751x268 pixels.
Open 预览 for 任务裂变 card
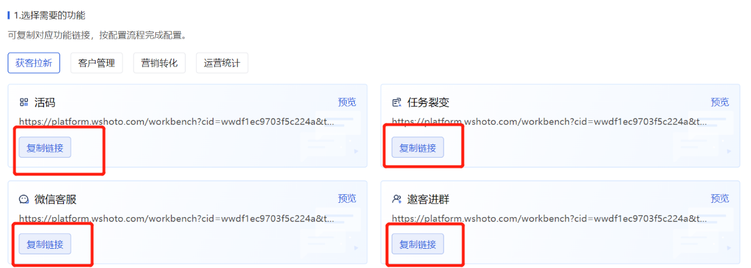tap(720, 102)
